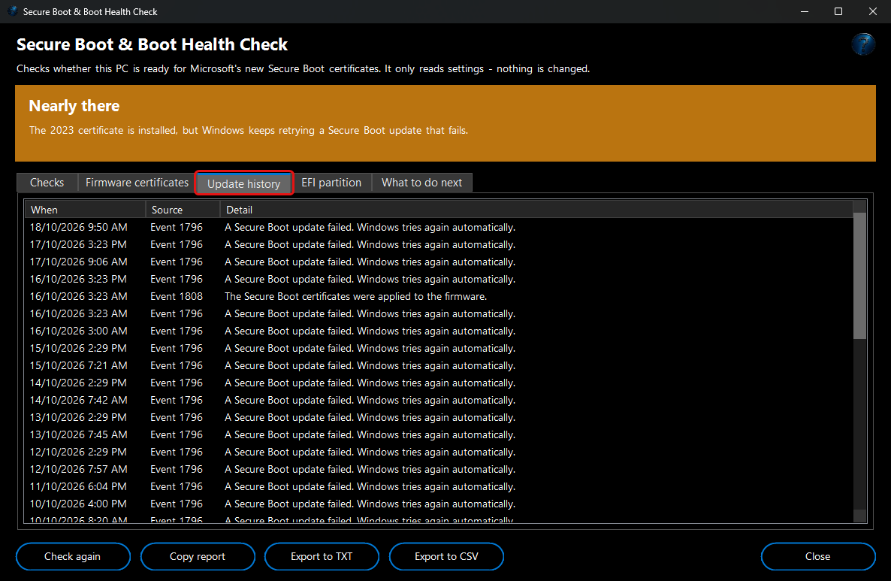Click the Detail column header
This screenshot has height=581, width=891.
click(536, 210)
